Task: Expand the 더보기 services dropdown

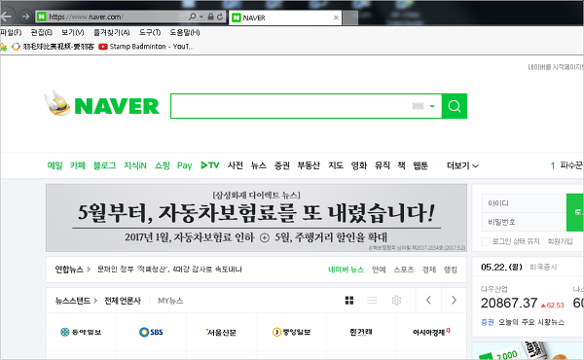Action: [x=462, y=165]
